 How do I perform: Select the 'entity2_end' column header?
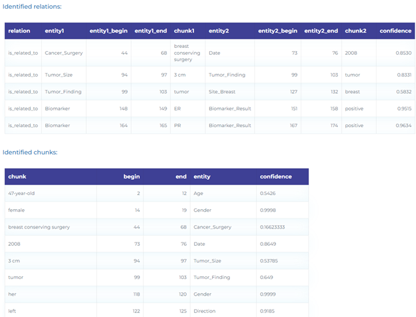[321, 31]
